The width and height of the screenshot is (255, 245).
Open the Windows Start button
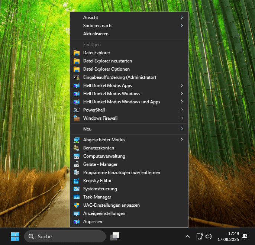[x=15, y=236]
